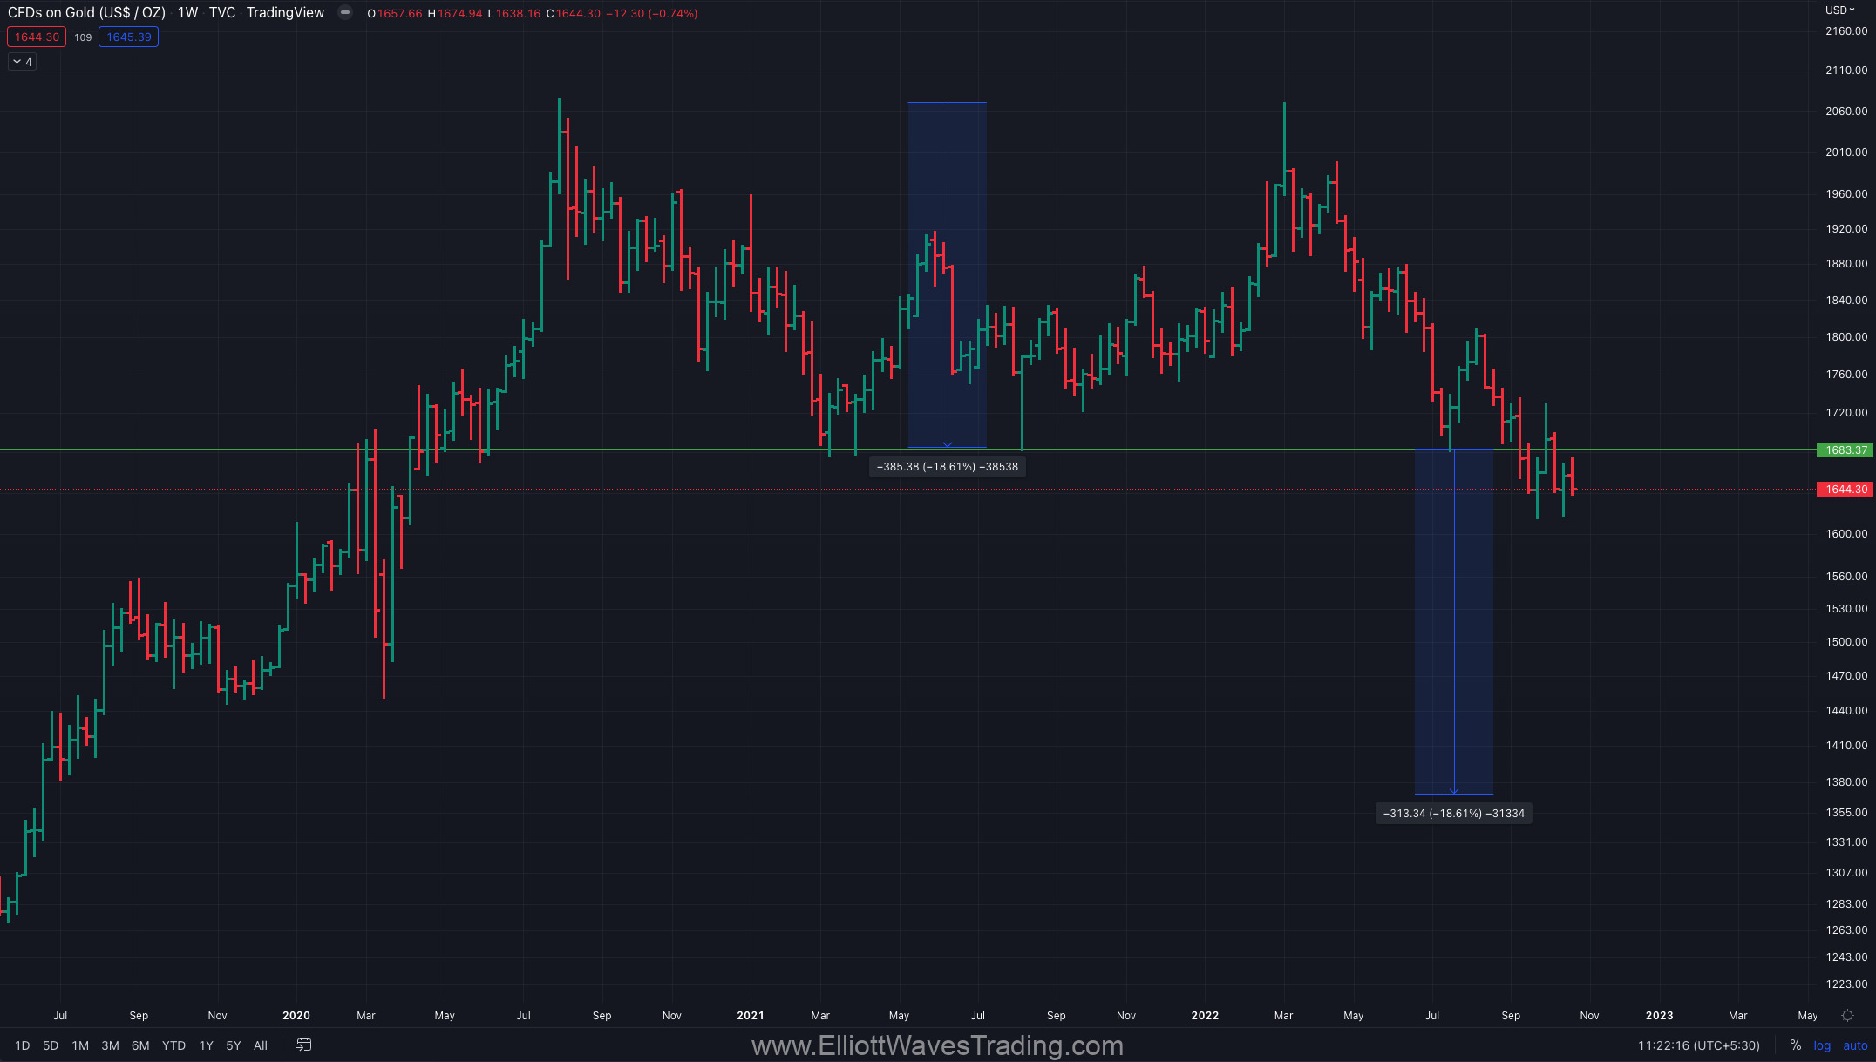Viewport: 1876px width, 1062px height.
Task: Click the L1638.16 low price value
Action: click(514, 14)
